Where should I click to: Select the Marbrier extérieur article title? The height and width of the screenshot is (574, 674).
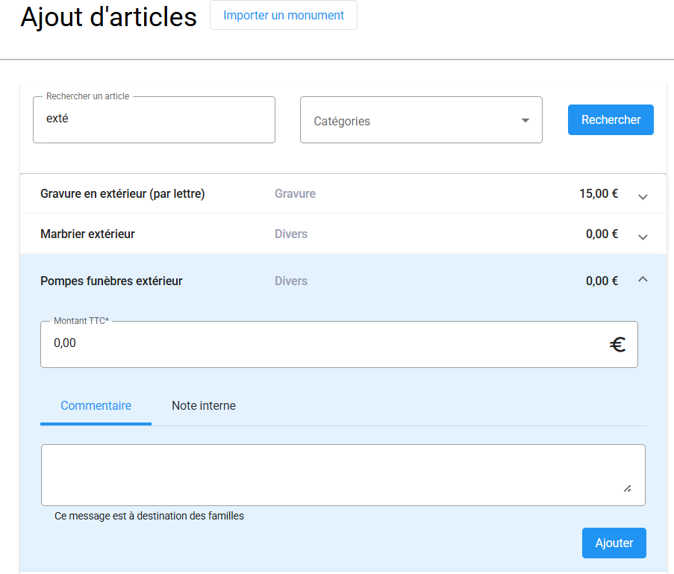[x=87, y=234]
